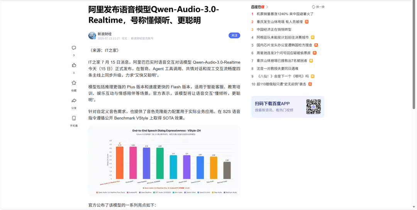Open hot search 周星驰连发3个问号回应疑被偷票房
417x210 pixels.
pos(283,53)
